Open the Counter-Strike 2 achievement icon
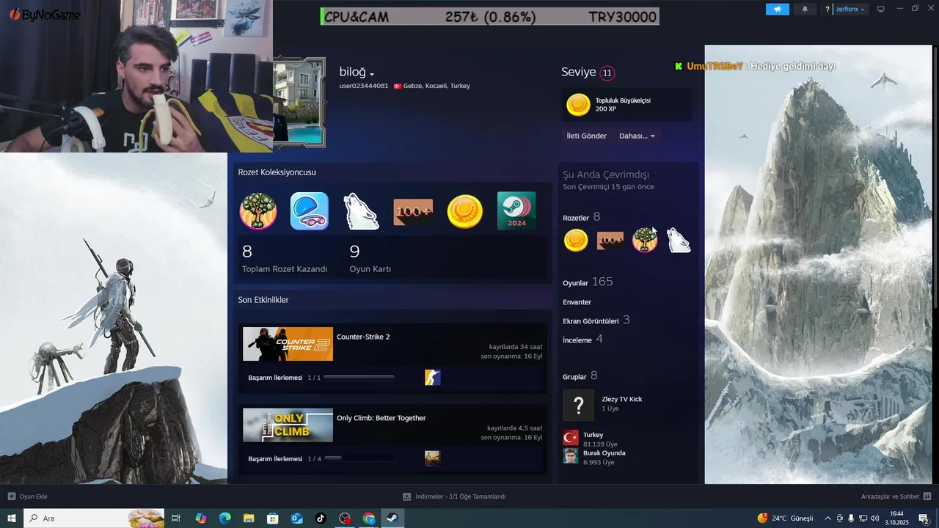939x528 pixels. click(433, 378)
